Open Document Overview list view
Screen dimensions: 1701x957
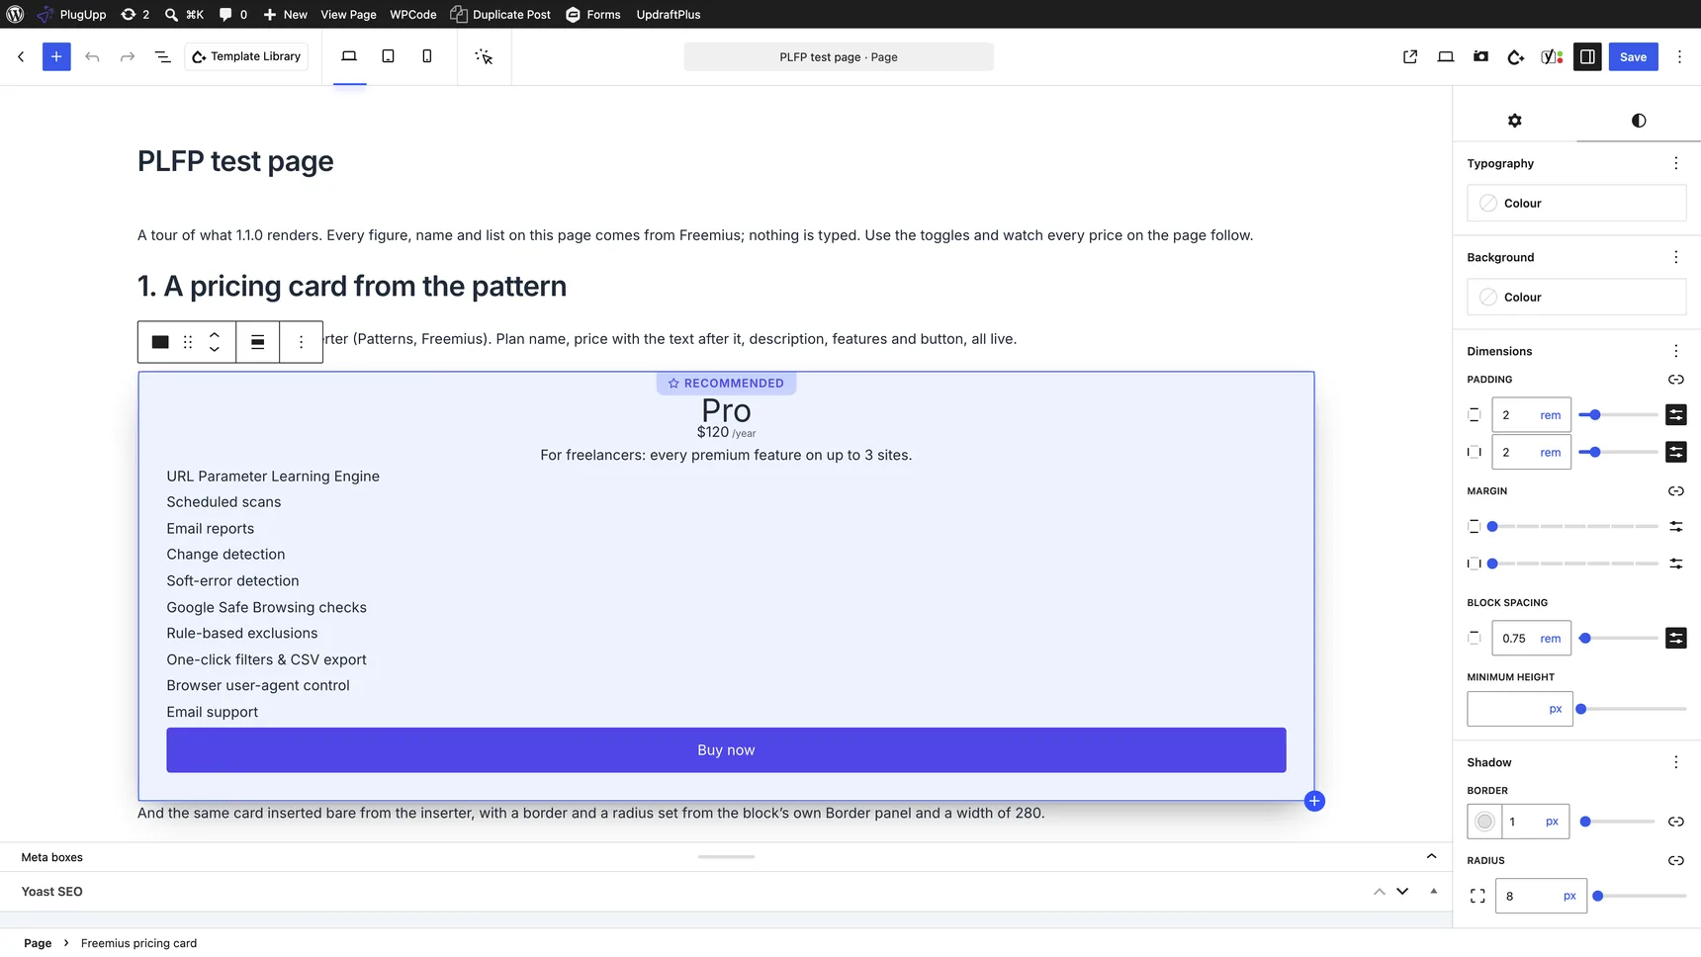pos(163,56)
